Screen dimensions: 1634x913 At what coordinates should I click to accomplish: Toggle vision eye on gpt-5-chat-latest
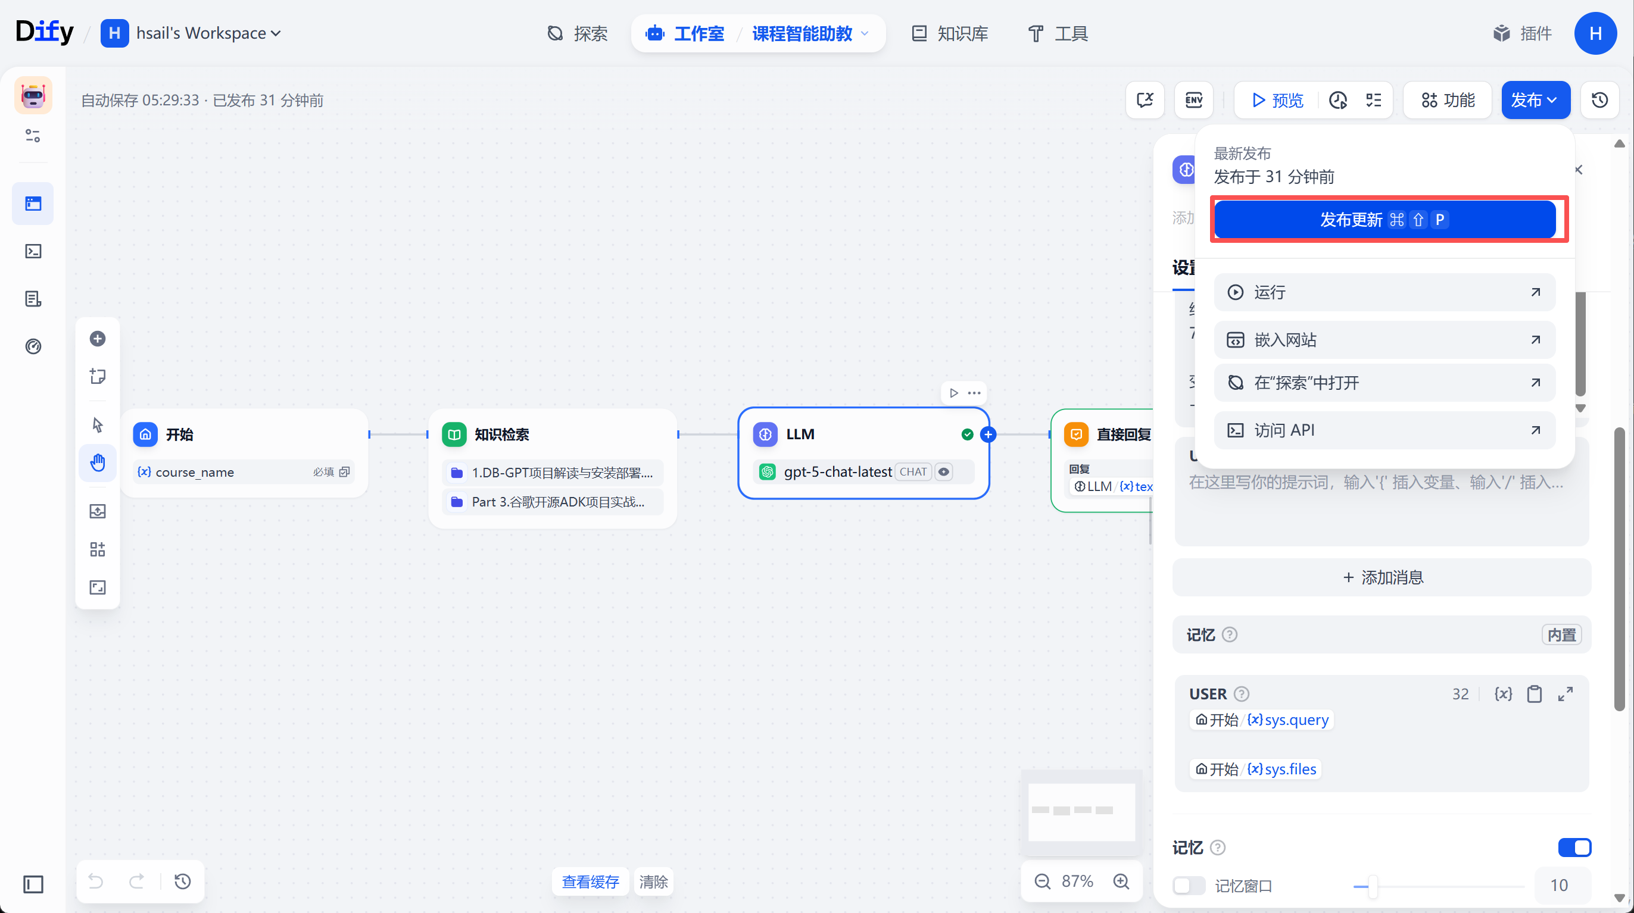coord(944,472)
